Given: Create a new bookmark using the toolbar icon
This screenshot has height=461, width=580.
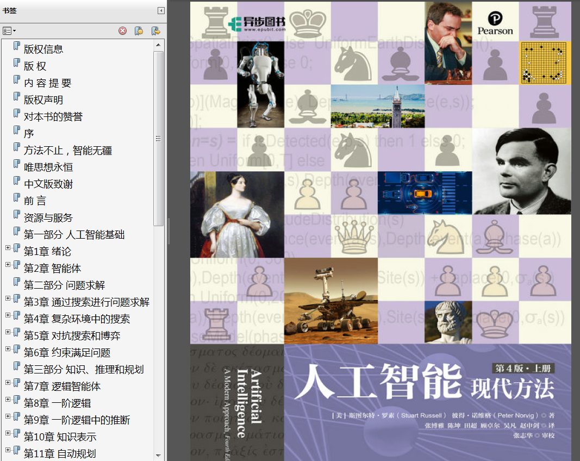Looking at the screenshot, I should tap(139, 31).
